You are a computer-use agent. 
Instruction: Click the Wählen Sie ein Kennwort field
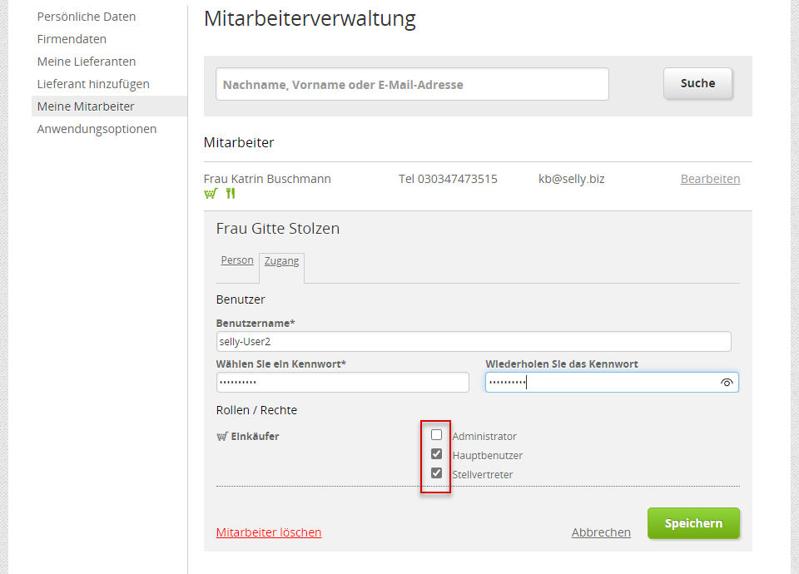(343, 382)
